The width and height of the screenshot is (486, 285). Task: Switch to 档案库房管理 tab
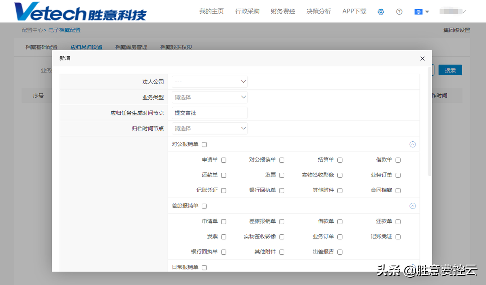(x=131, y=47)
